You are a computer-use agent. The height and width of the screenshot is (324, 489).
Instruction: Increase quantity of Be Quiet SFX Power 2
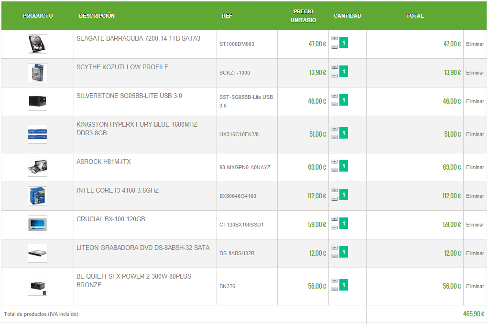(334, 281)
